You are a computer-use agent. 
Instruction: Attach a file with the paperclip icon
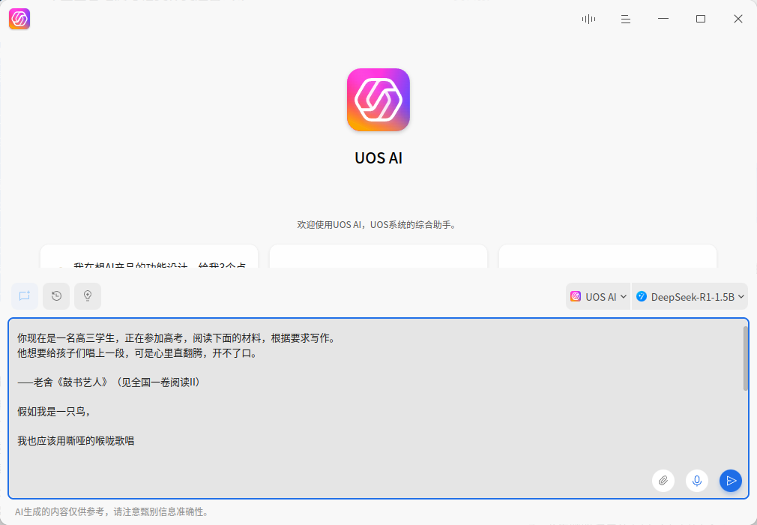point(663,481)
